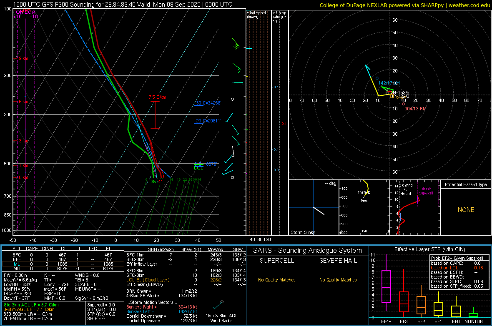492x326 pixels.
Task: Click the PW = 0.38in value
Action: click(x=15, y=275)
